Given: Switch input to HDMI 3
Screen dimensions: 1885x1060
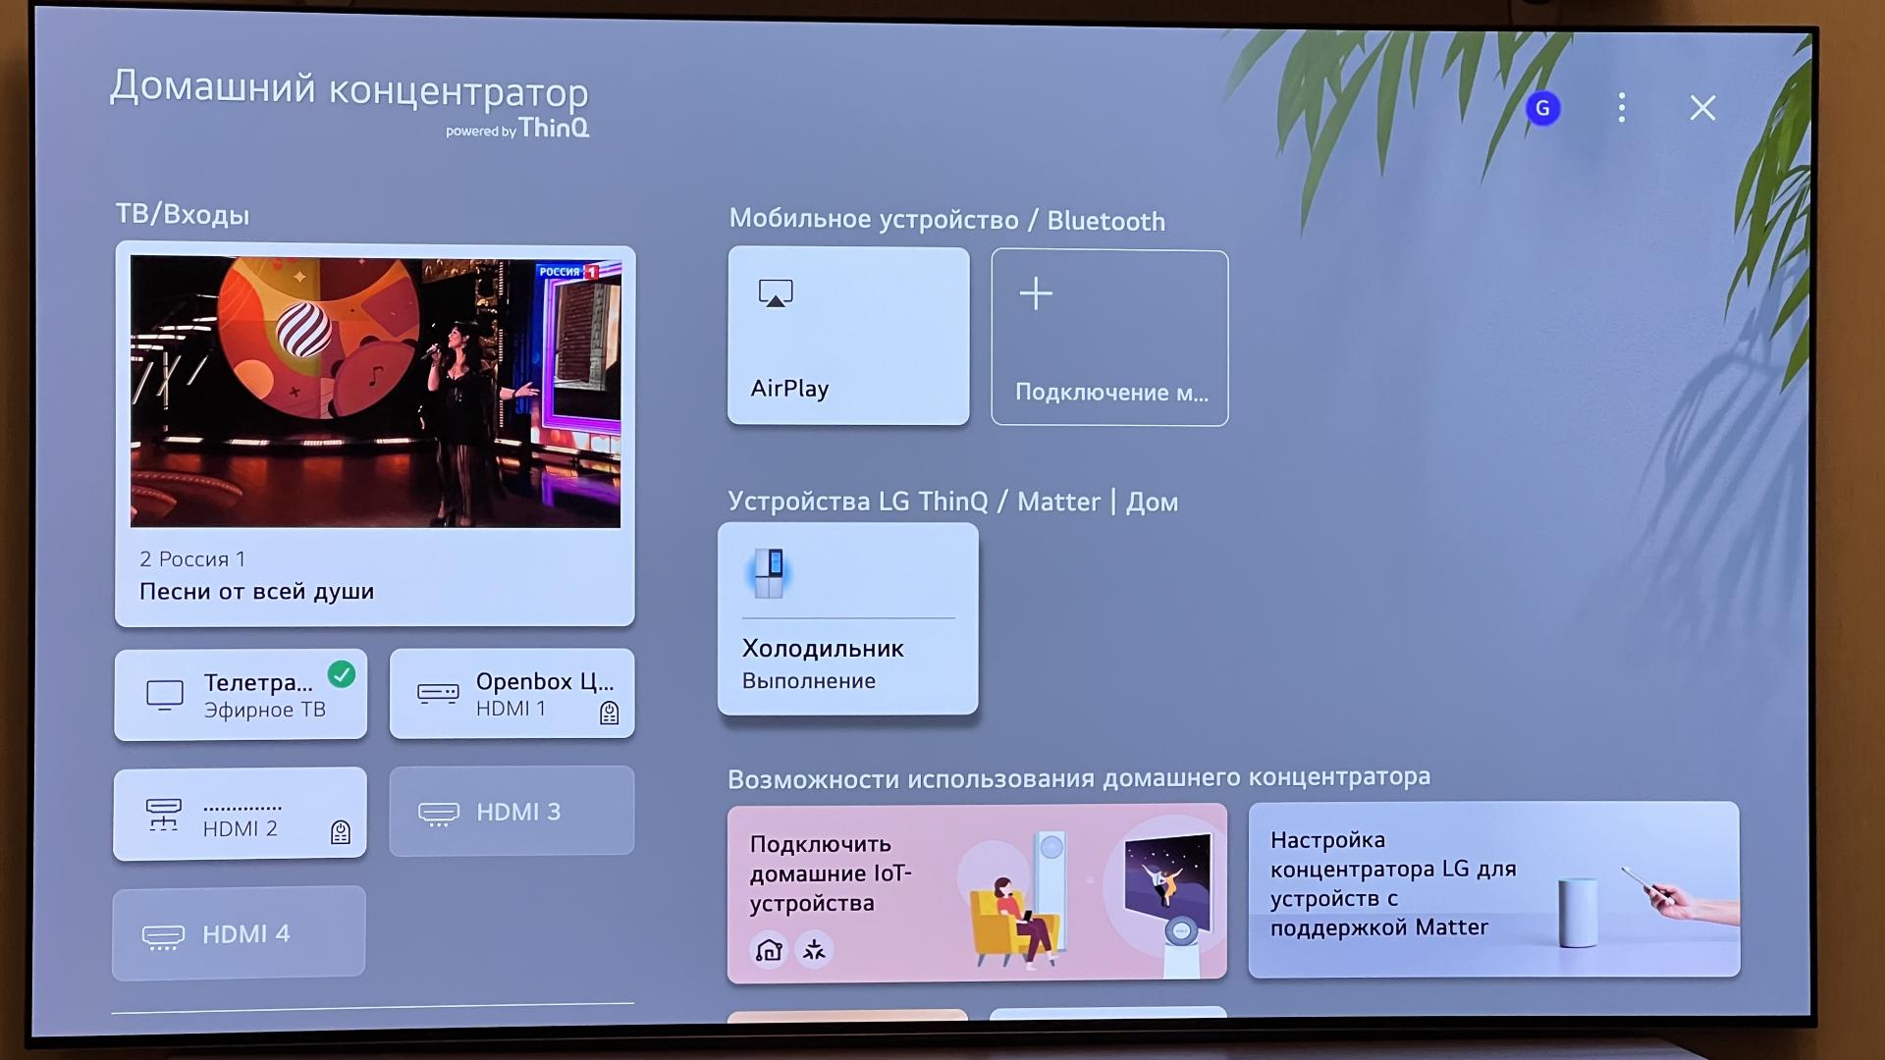Looking at the screenshot, I should [512, 812].
